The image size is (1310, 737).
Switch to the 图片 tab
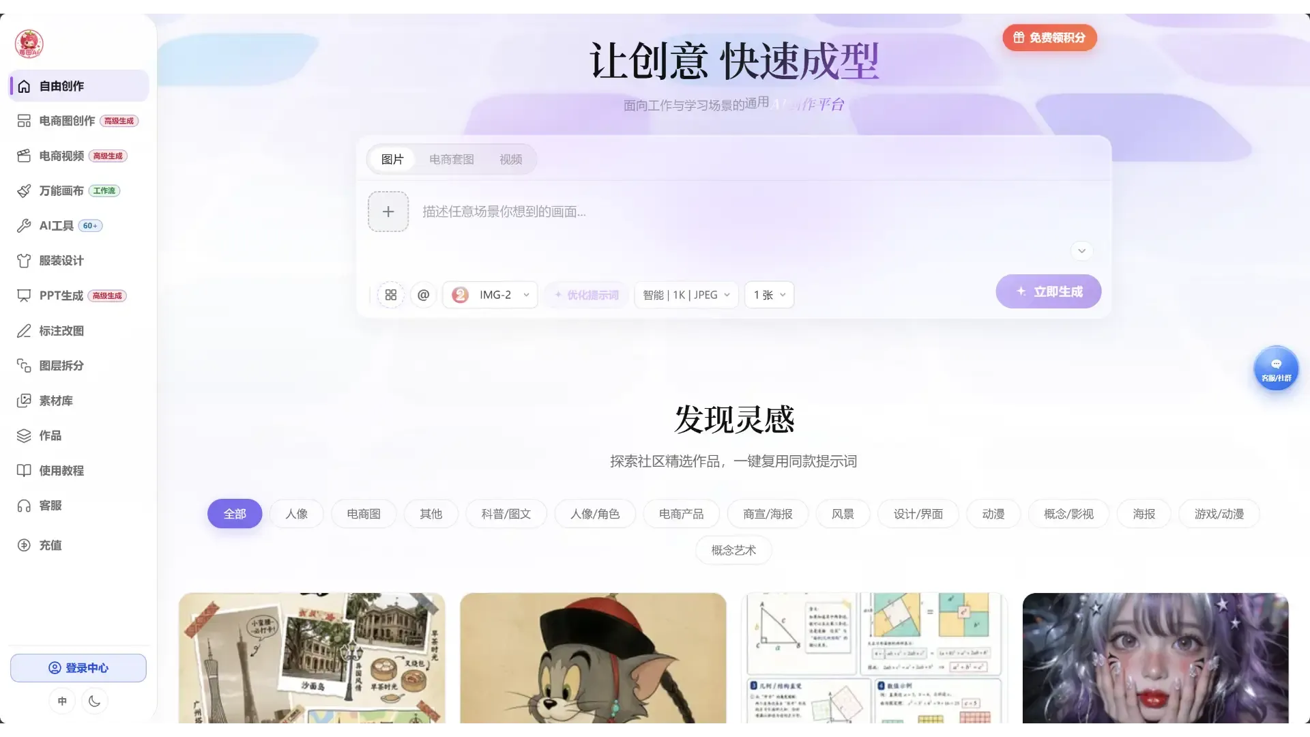click(392, 159)
